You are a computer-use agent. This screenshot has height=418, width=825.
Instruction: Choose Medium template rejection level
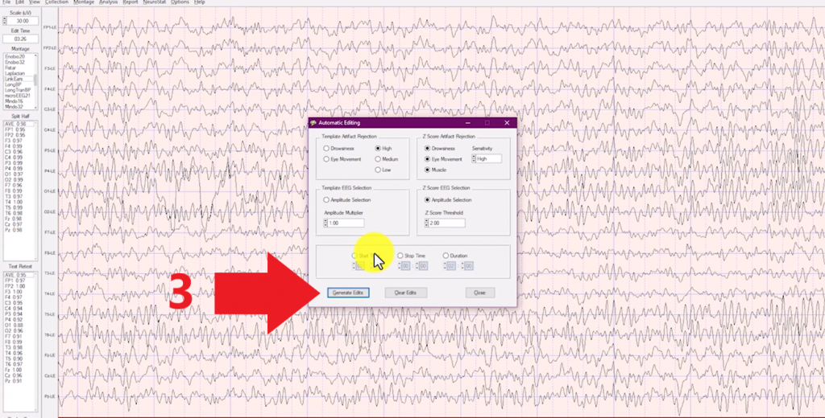[378, 159]
